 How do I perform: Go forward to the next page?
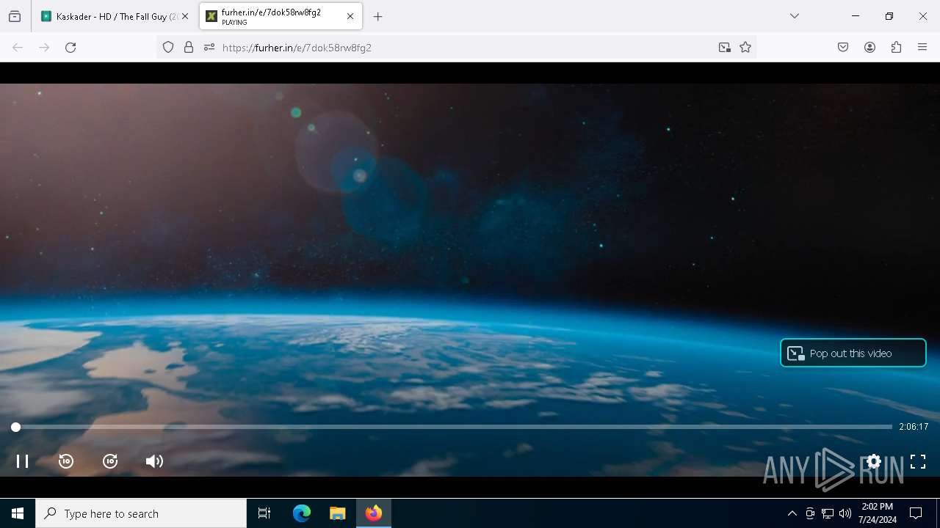[x=44, y=48]
